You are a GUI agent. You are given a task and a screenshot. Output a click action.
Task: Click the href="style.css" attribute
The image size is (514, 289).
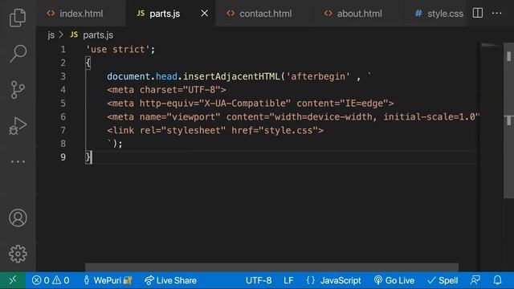click(275, 130)
